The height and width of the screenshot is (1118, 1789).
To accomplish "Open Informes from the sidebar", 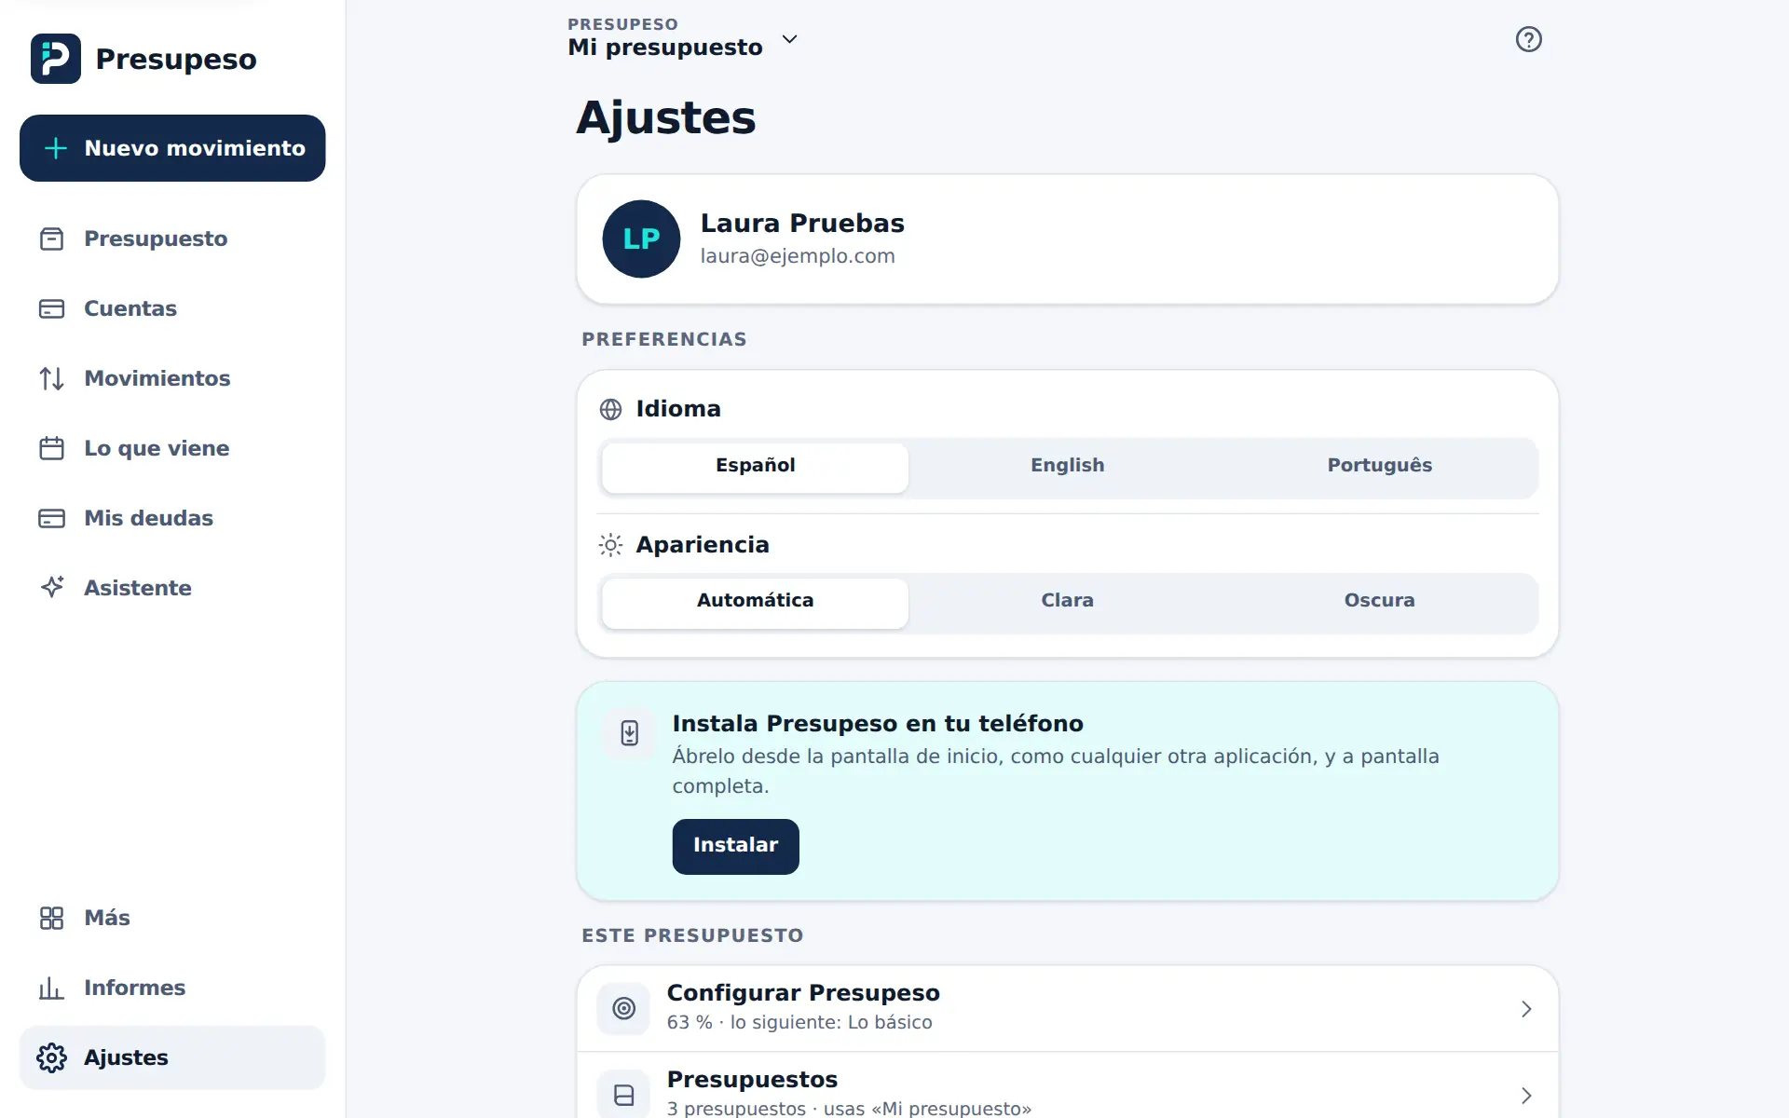I will [172, 988].
